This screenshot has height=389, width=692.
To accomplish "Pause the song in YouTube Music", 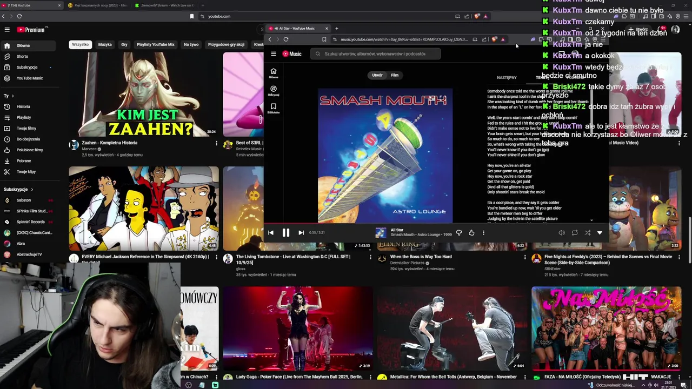I will click(x=286, y=233).
